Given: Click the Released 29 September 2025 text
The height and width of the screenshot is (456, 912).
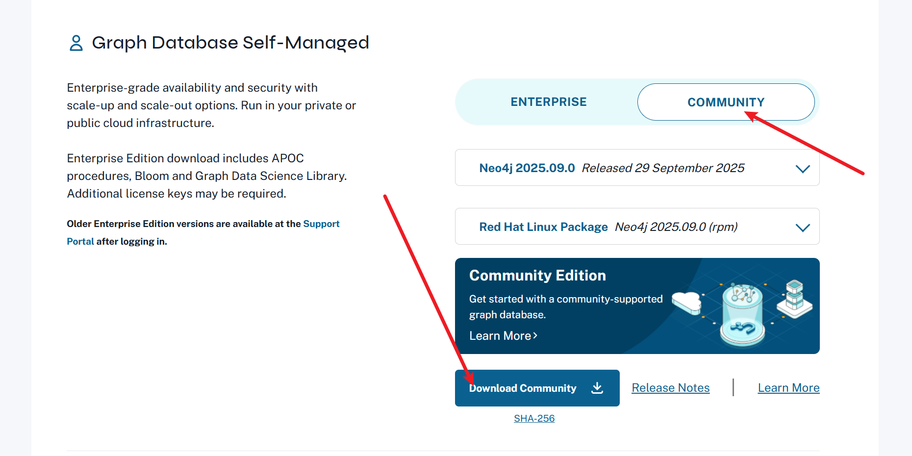Looking at the screenshot, I should point(663,168).
